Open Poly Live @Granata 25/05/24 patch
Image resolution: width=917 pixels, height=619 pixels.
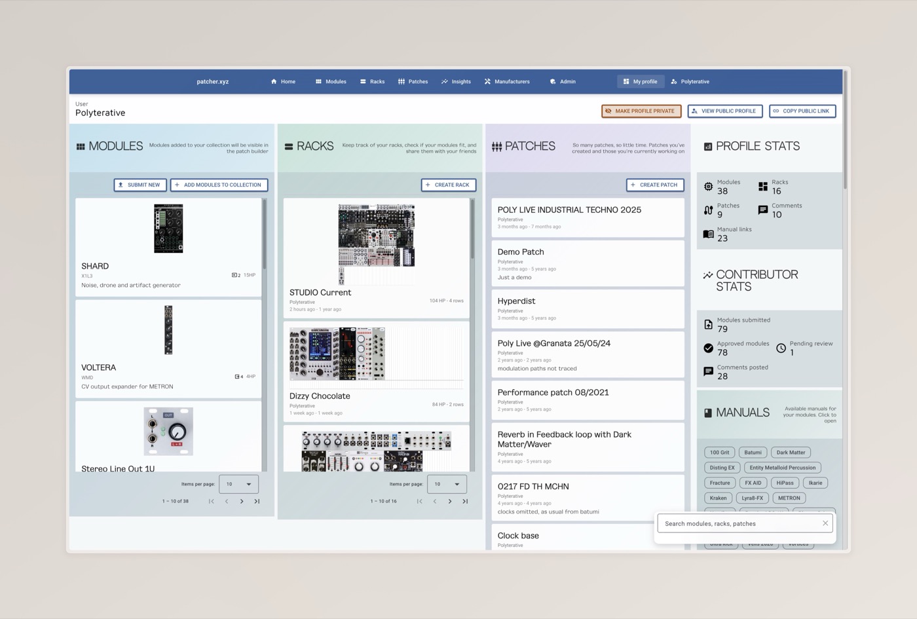point(588,354)
